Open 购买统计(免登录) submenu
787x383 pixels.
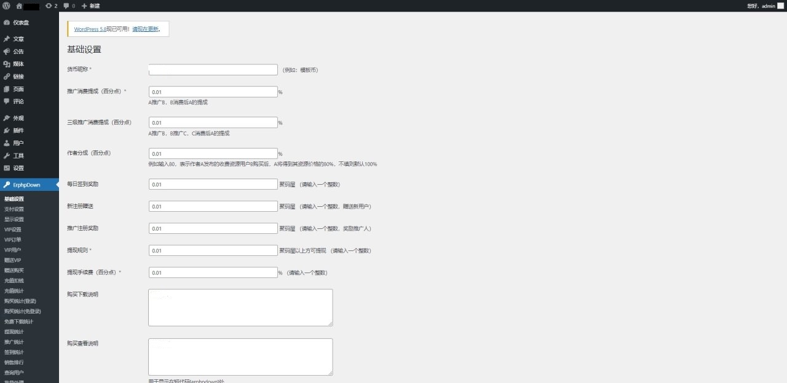pyautogui.click(x=22, y=311)
